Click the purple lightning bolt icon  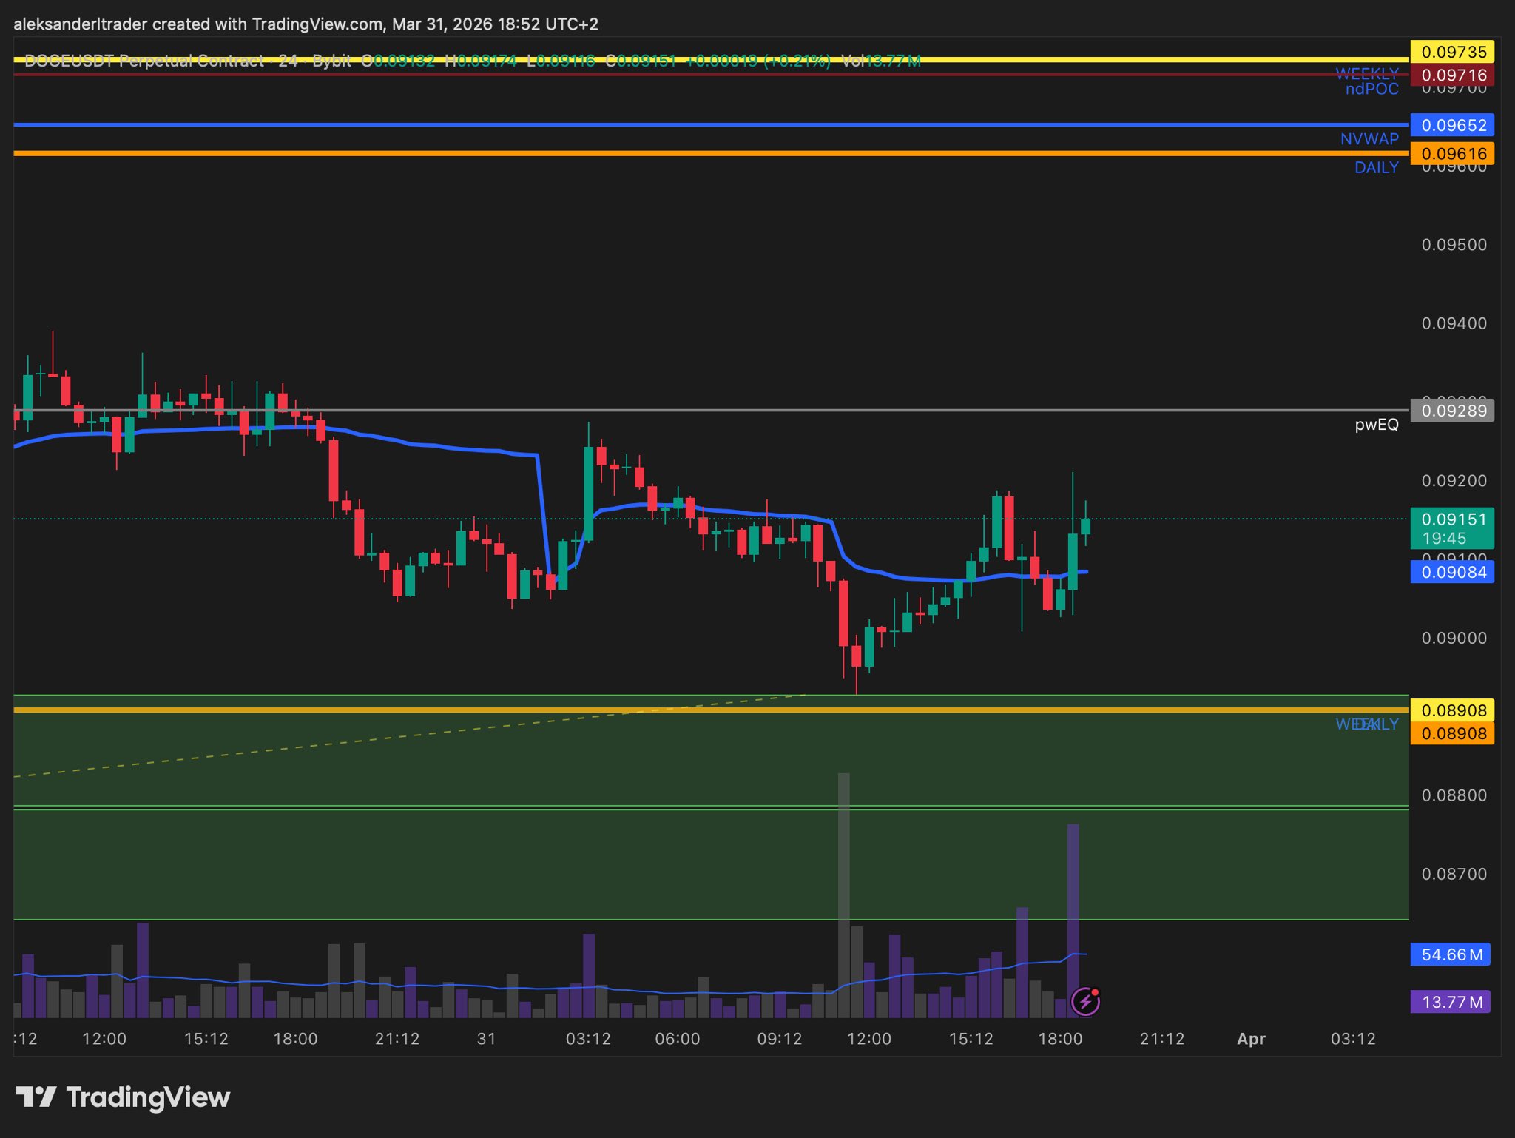(1085, 1002)
